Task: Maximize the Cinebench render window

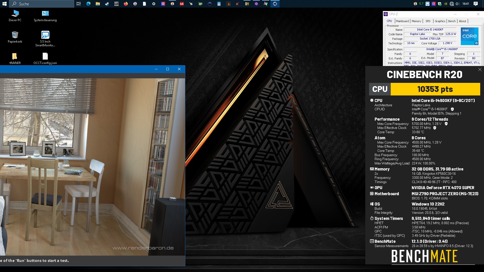Action: point(168,69)
